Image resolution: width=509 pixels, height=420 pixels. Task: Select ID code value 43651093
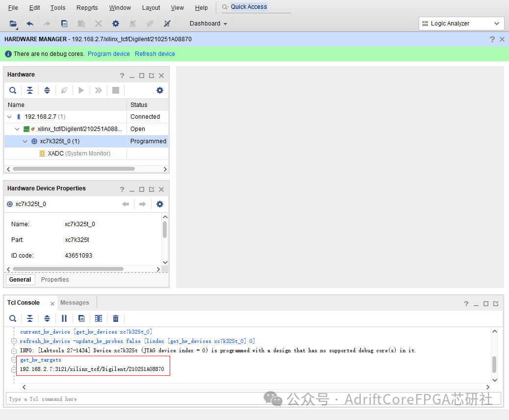(x=78, y=255)
